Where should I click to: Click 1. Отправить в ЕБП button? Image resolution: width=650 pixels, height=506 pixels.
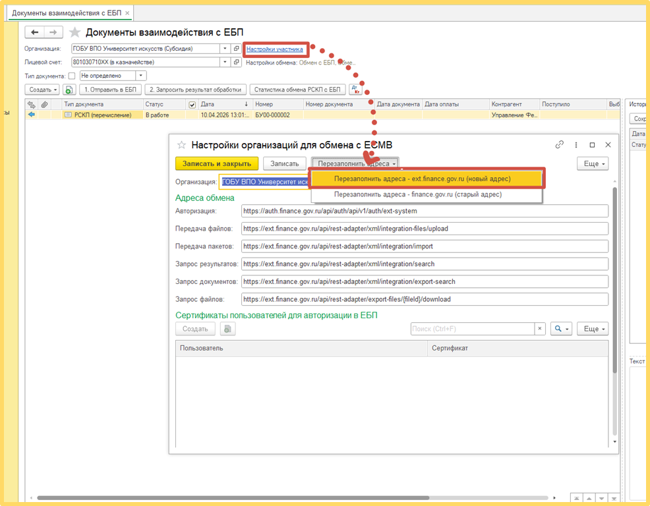110,90
